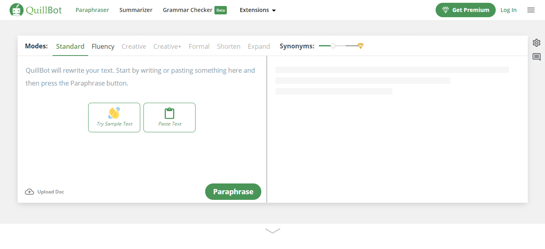This screenshot has height=249, width=545.
Task: Click the QuillBot robot logo
Action: point(17,10)
